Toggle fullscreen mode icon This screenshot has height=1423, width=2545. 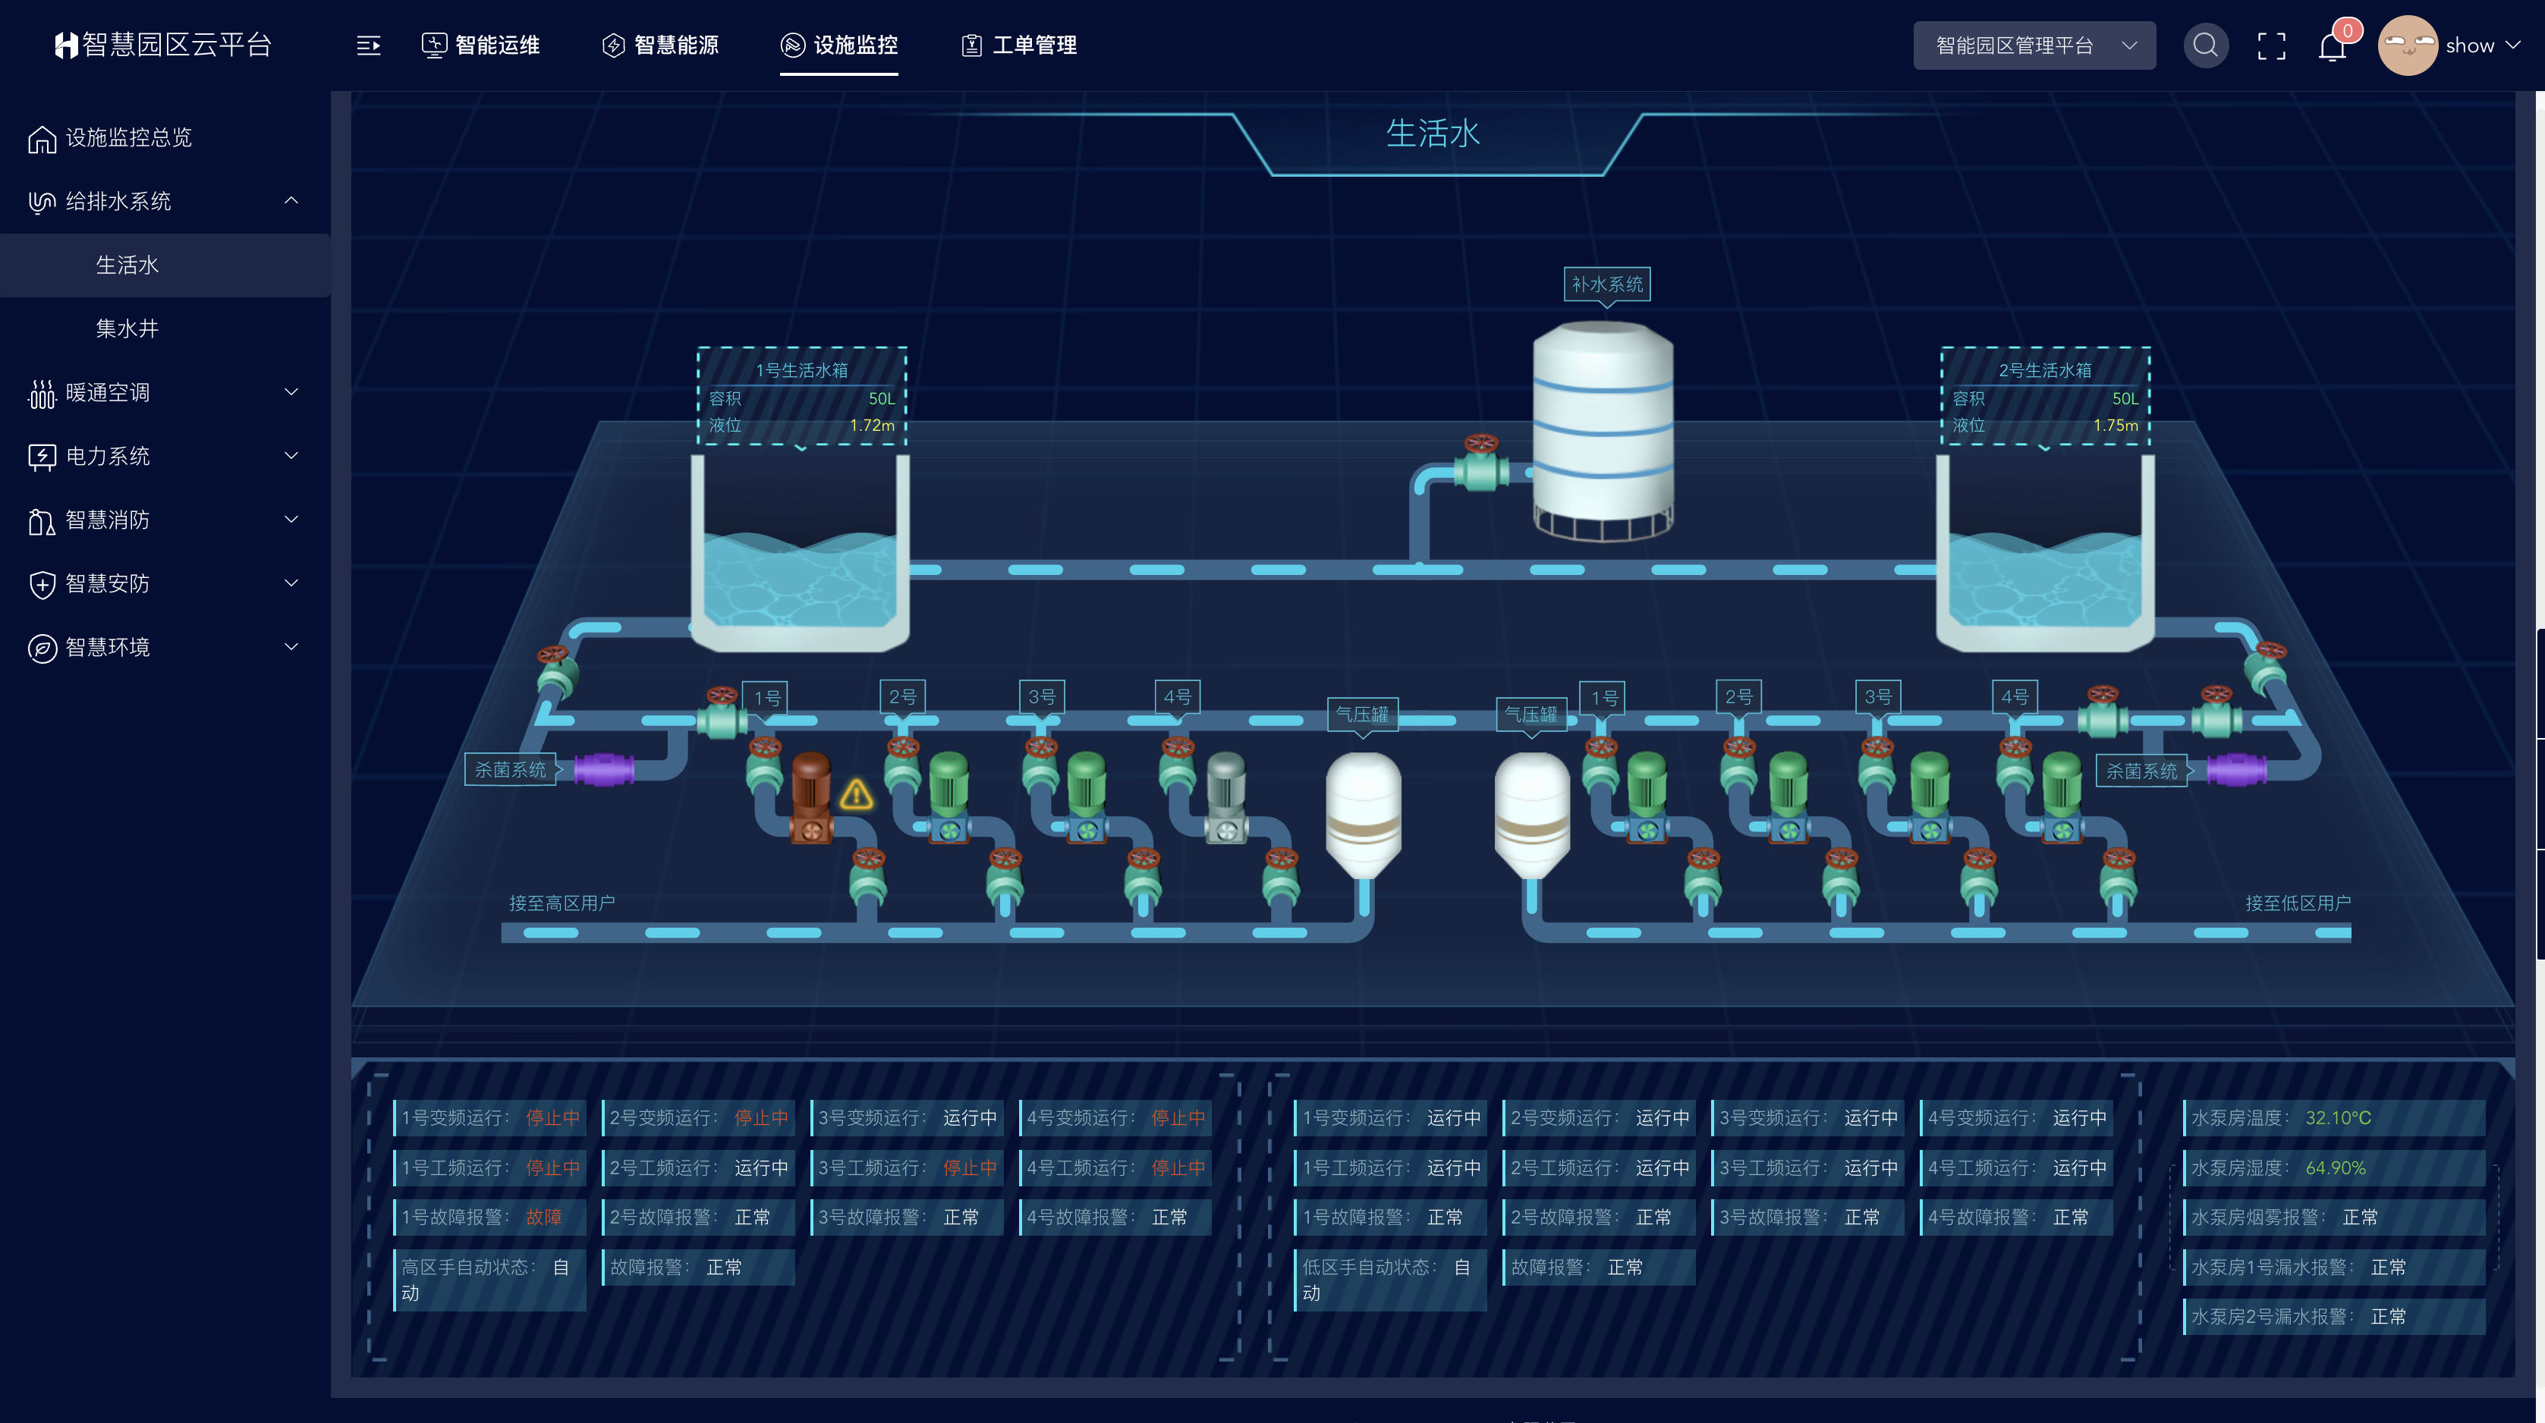(x=2271, y=46)
